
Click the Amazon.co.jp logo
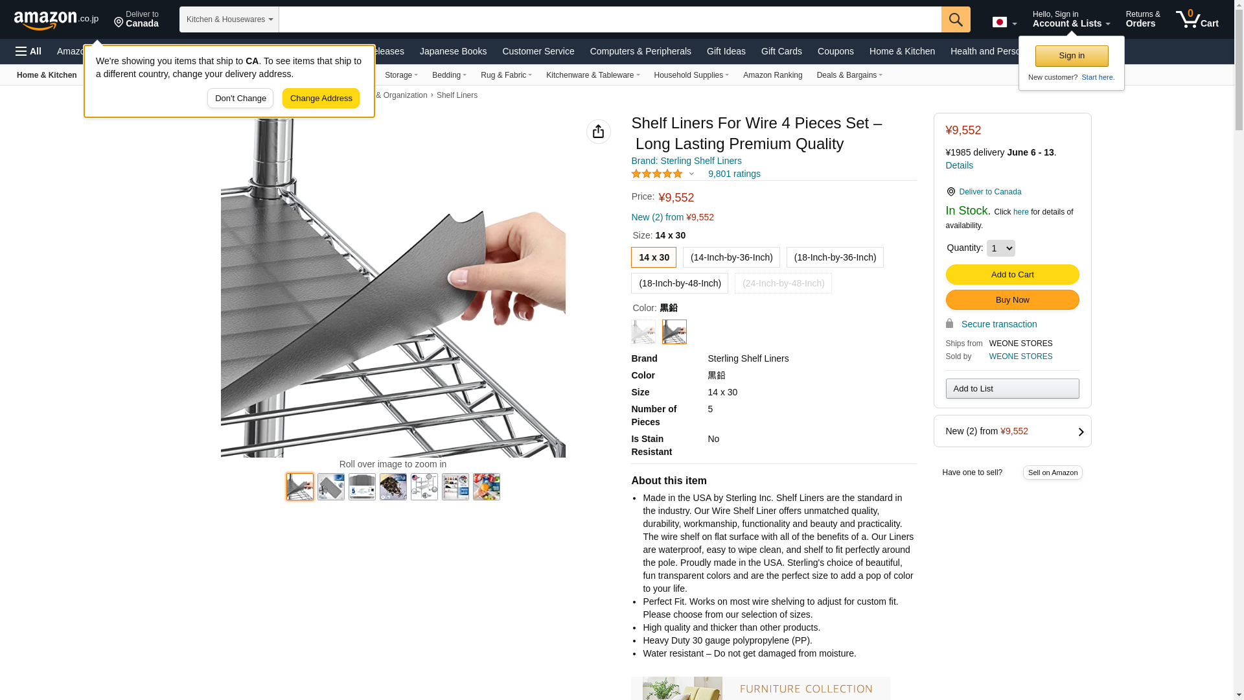(x=56, y=19)
